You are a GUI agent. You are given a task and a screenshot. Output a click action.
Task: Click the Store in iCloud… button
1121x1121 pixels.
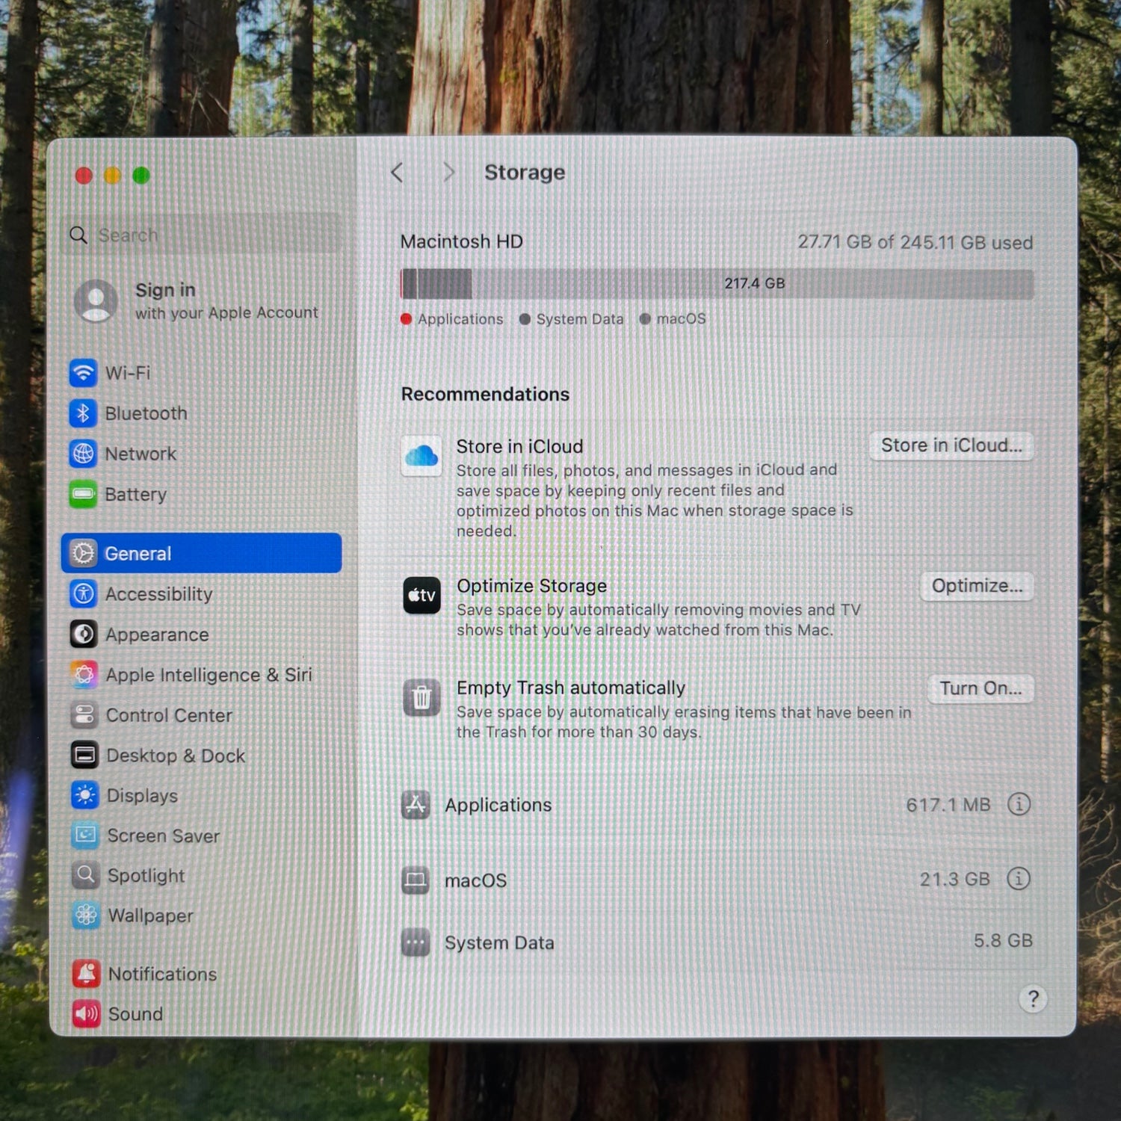click(x=951, y=445)
